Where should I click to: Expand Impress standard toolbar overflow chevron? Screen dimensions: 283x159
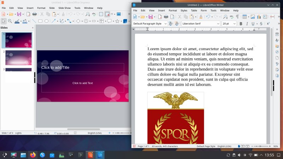pos(129,14)
